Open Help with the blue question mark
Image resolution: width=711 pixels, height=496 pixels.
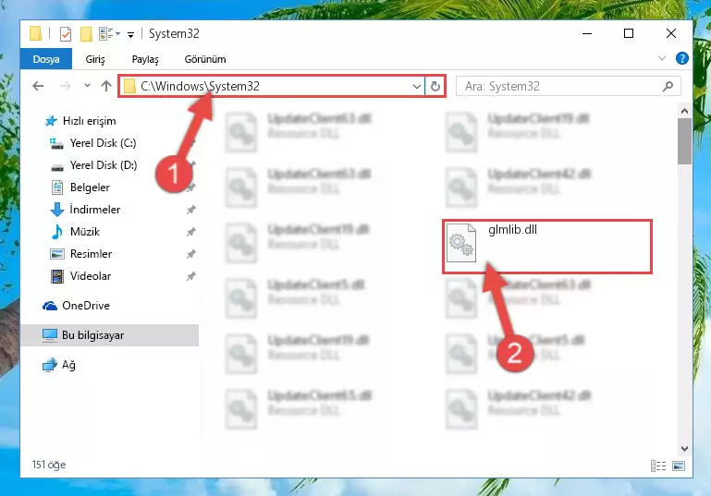click(681, 58)
